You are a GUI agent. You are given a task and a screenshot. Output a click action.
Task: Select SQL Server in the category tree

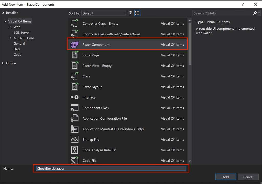(22, 32)
